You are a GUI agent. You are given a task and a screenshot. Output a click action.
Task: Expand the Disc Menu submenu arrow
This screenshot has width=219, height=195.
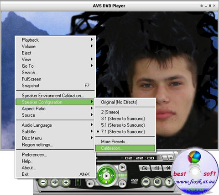(92, 138)
